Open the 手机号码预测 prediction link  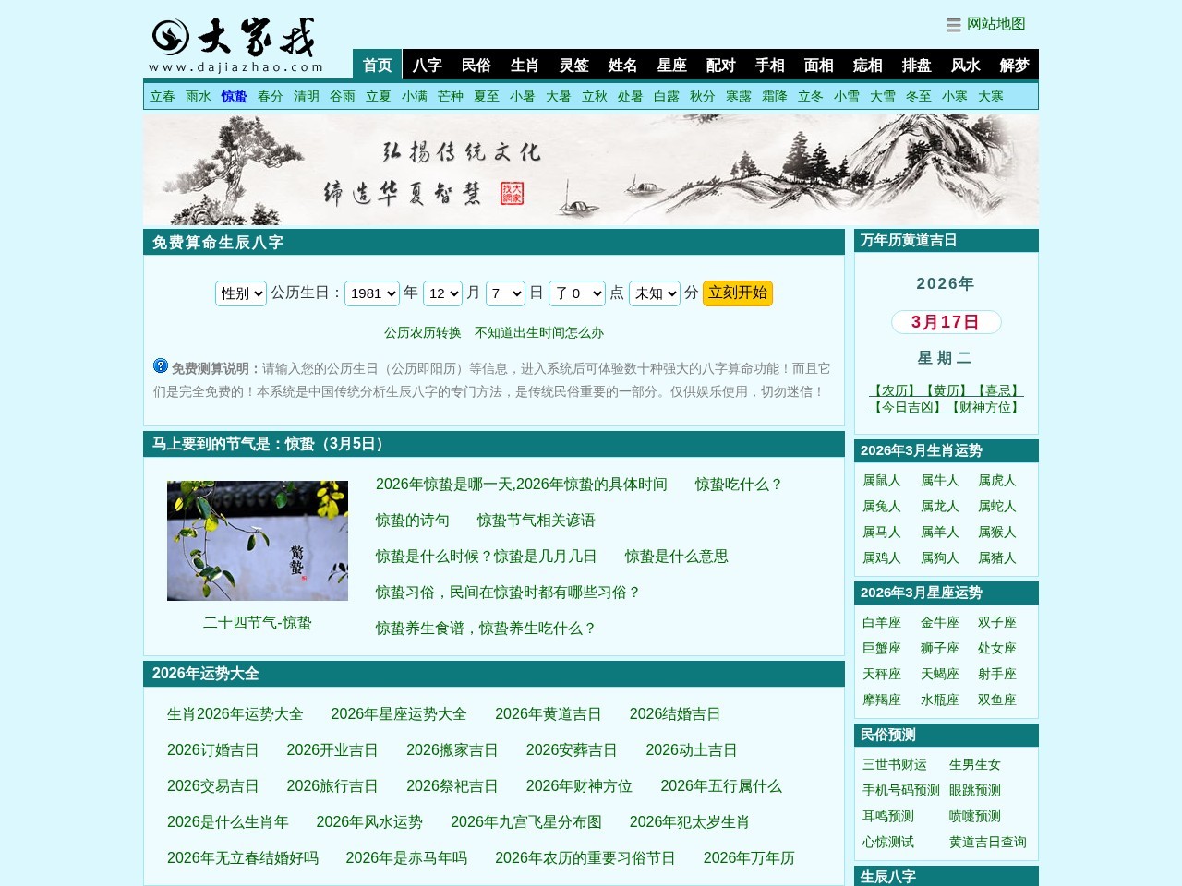pos(900,790)
